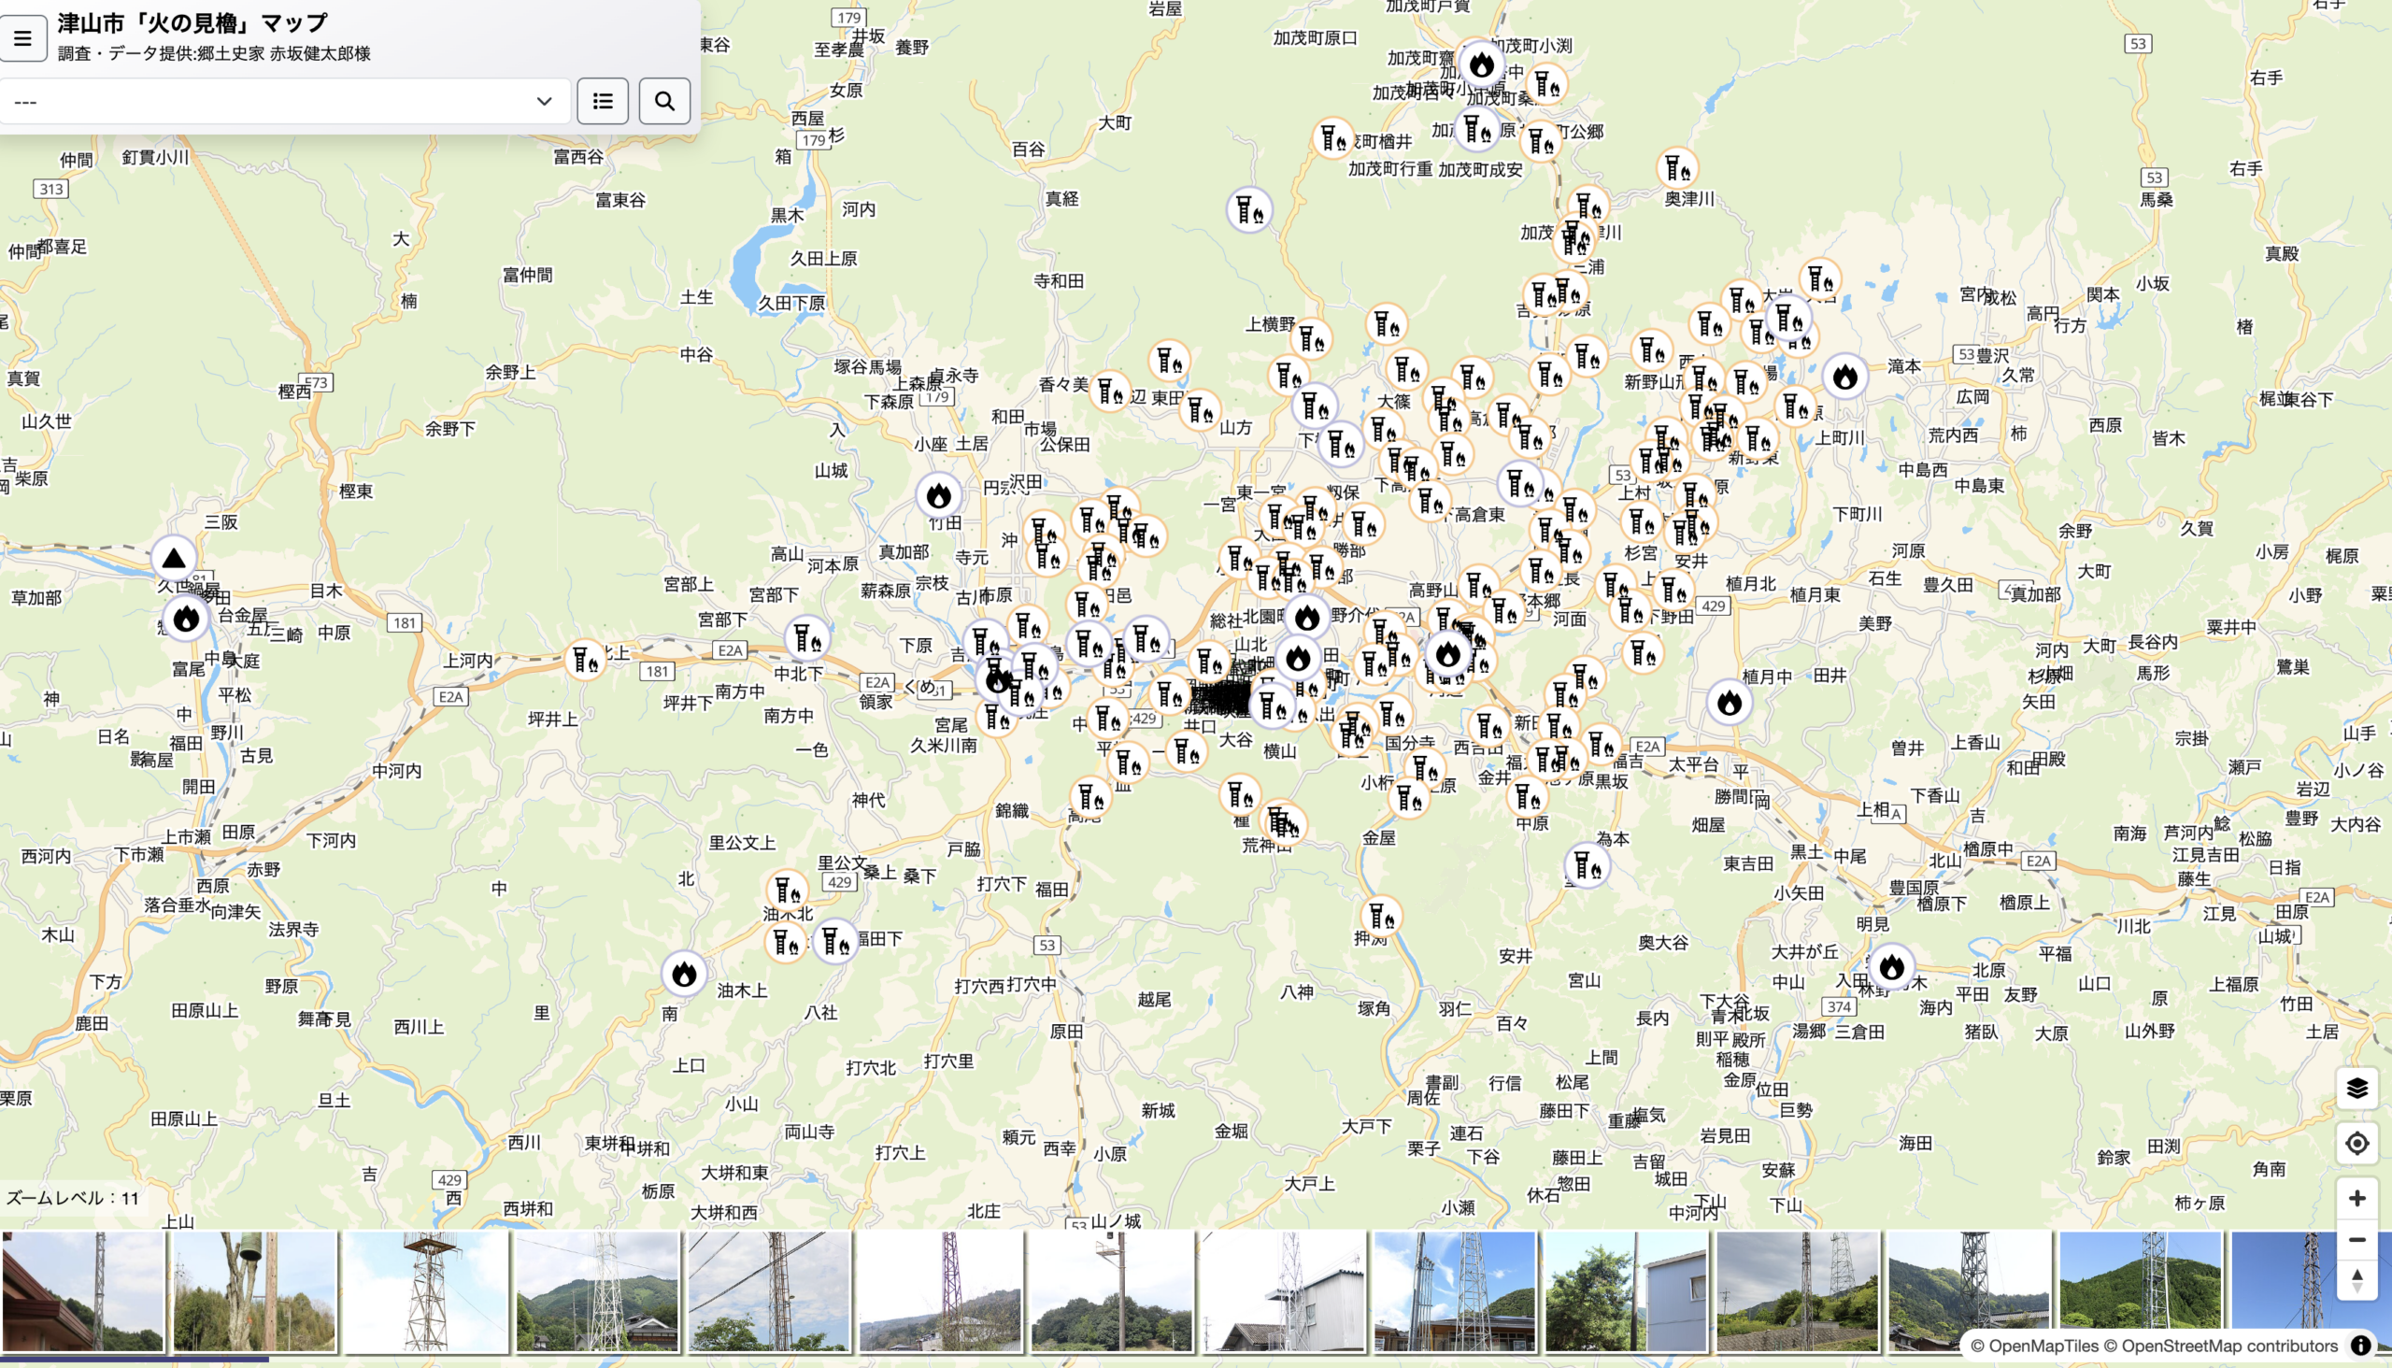This screenshot has width=2392, height=1368.
Task: Click the flame marker near 竹田
Action: pyautogui.click(x=937, y=496)
